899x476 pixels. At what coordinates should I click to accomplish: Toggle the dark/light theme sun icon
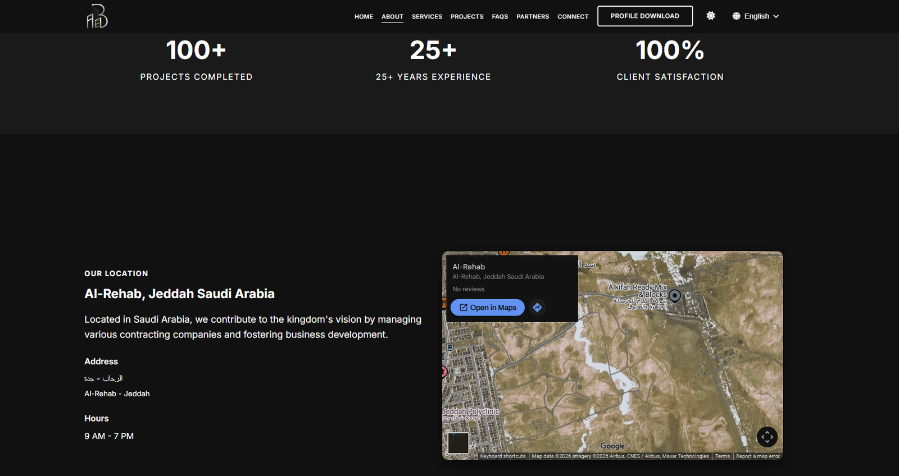[711, 16]
